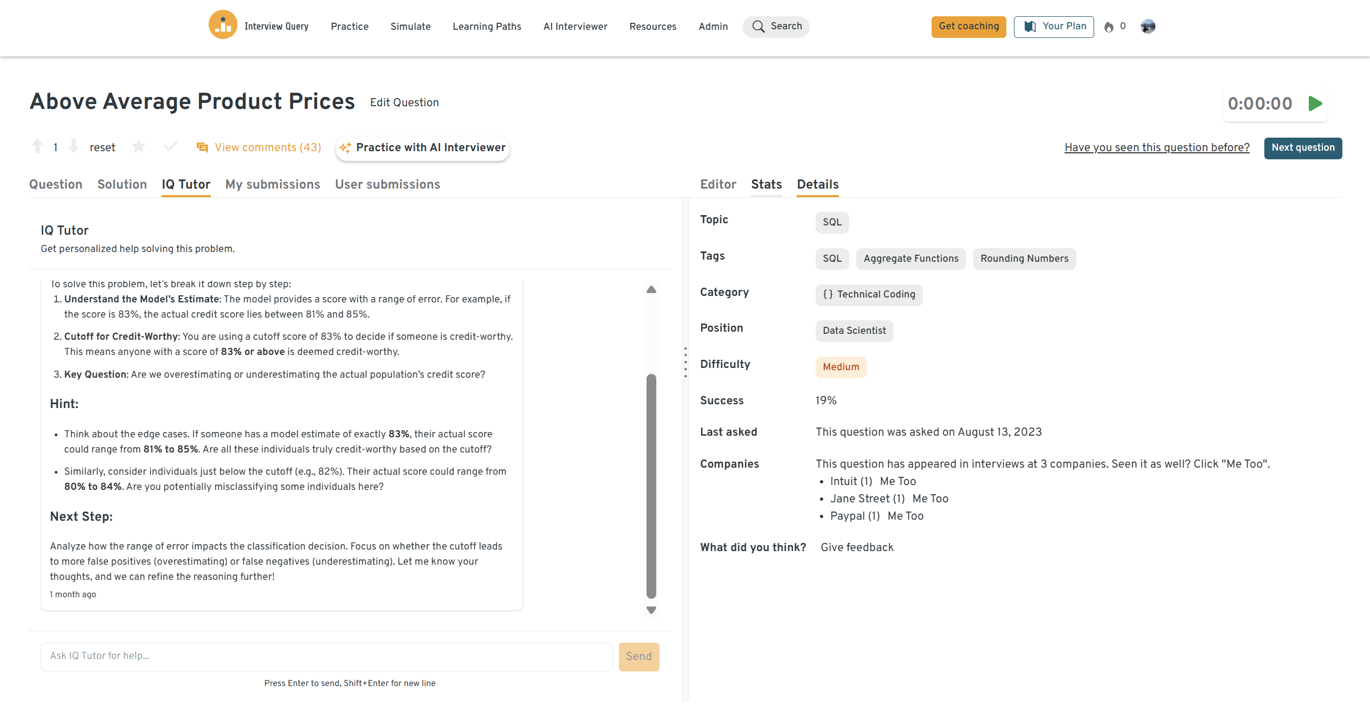Open the Practice nav menu
The height and width of the screenshot is (718, 1370).
(350, 27)
